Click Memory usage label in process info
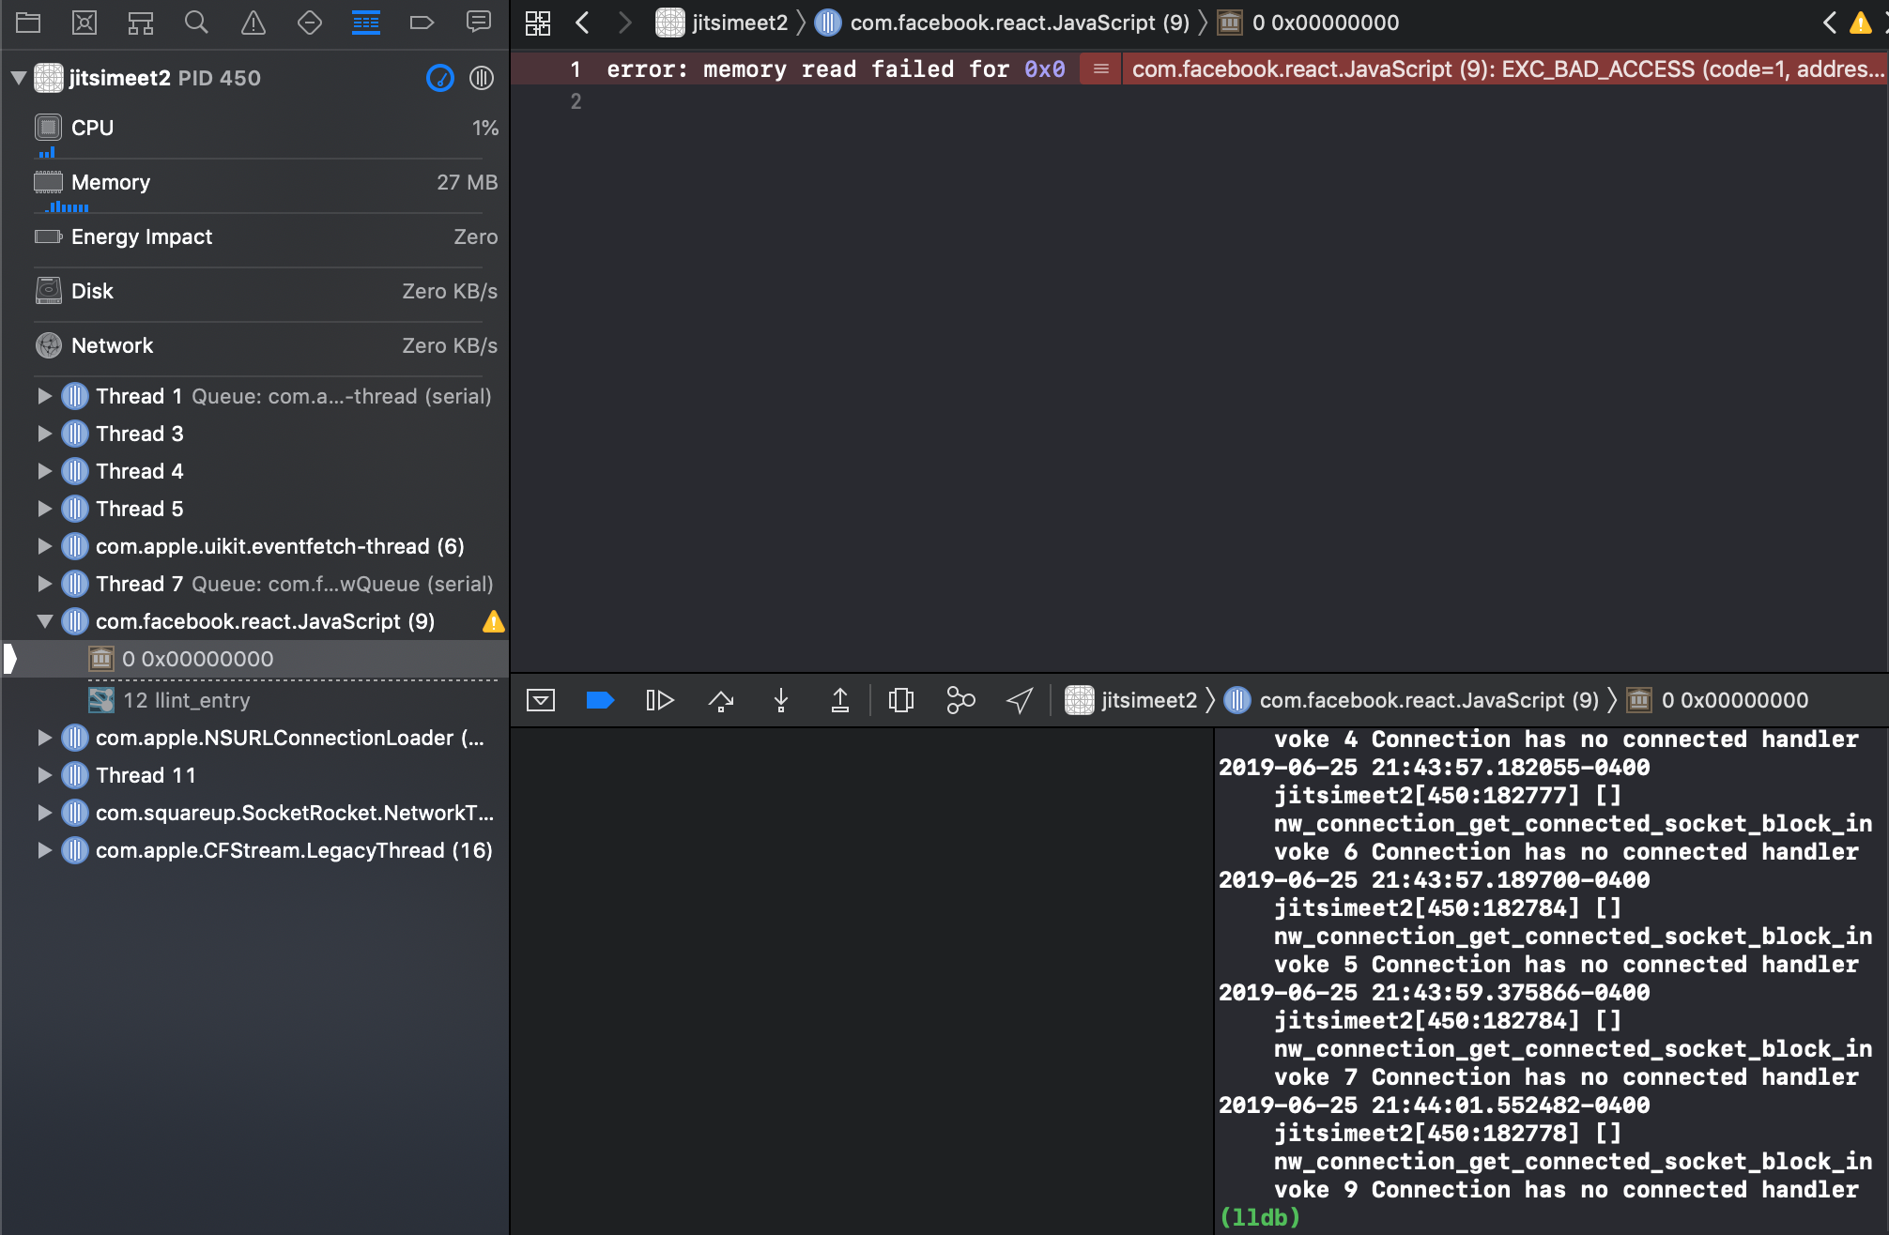 point(110,182)
